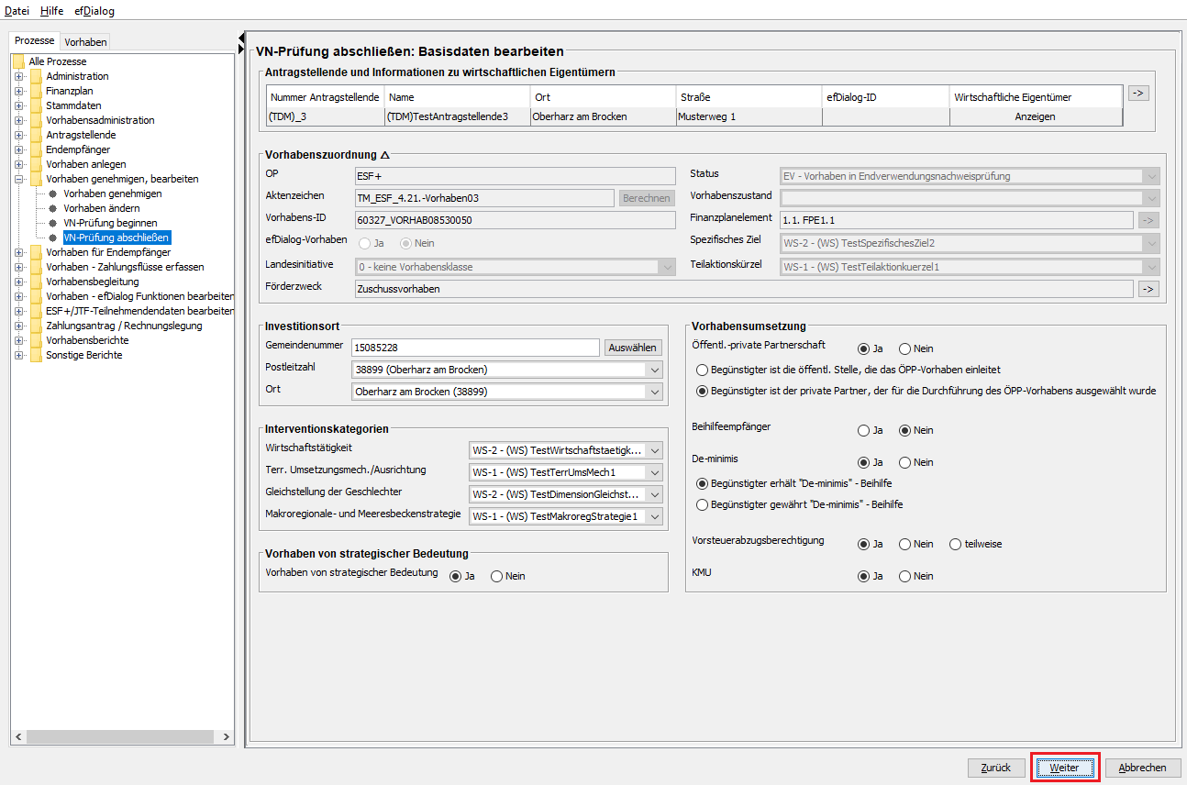Click cell (TDM)TestAntragstellende3
The width and height of the screenshot is (1187, 785).
(457, 116)
